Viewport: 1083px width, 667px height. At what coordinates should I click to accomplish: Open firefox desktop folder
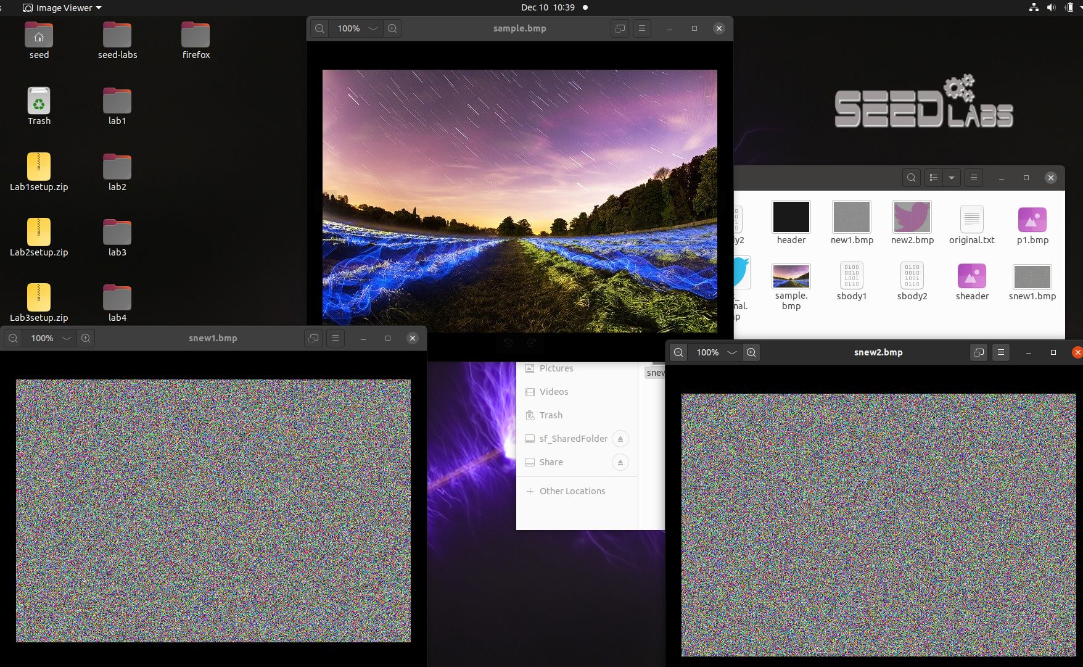[x=196, y=41]
